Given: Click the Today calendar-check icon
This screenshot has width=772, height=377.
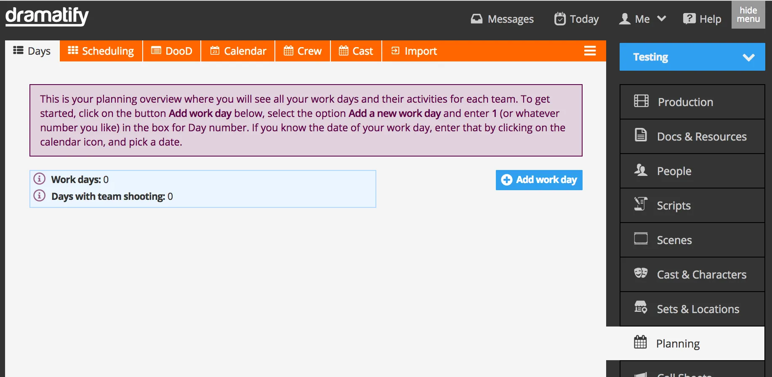Looking at the screenshot, I should (560, 19).
